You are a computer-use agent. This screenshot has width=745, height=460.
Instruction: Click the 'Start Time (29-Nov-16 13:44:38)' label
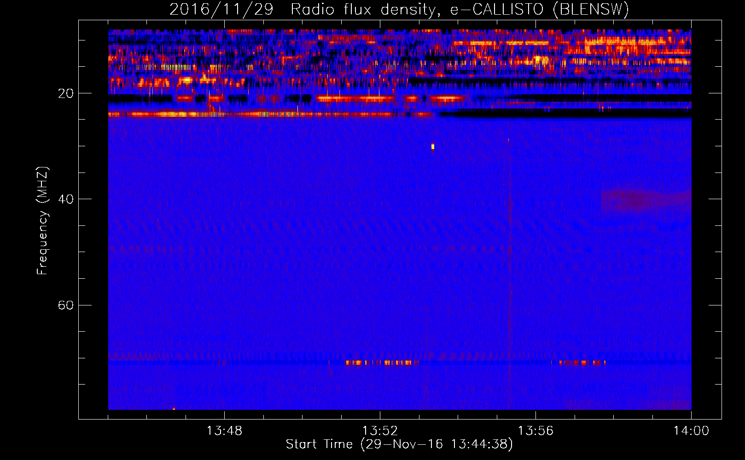point(399,444)
